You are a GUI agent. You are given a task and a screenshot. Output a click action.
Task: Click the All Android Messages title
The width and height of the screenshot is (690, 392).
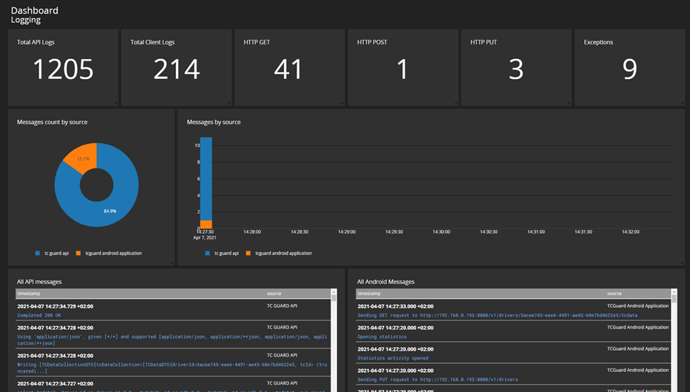pos(385,282)
